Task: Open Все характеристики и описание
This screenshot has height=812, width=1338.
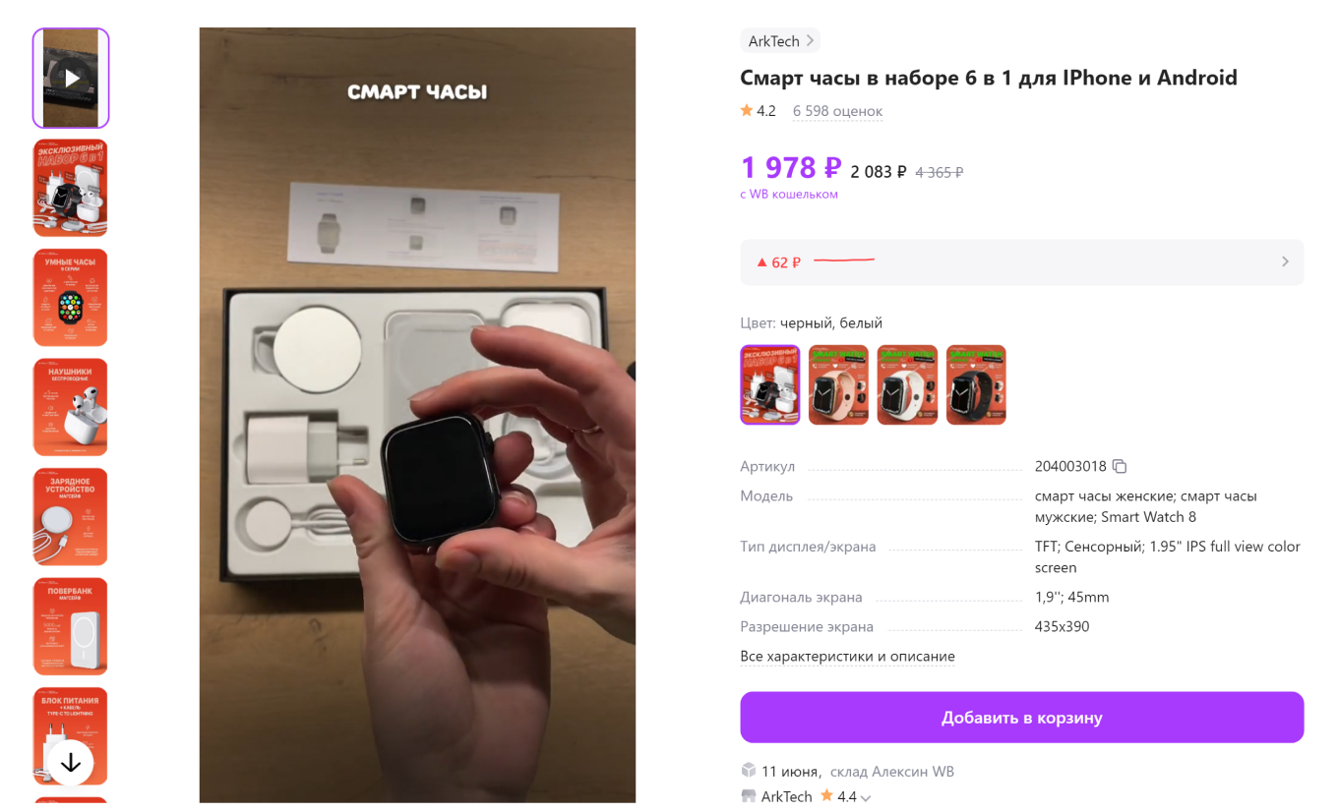Action: pyautogui.click(x=848, y=656)
